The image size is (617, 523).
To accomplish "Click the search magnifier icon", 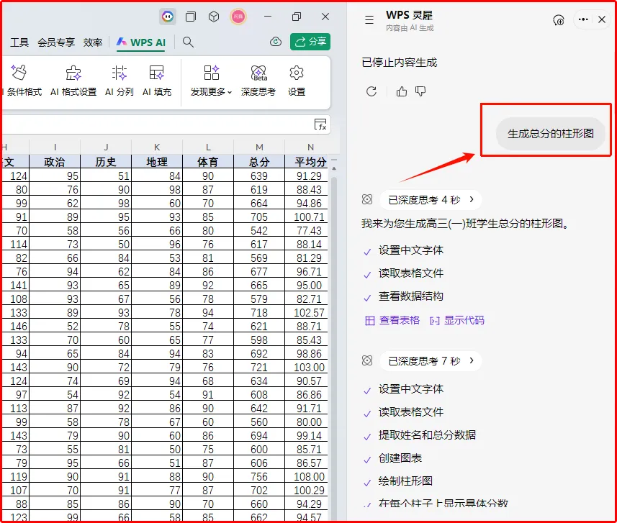I will 188,42.
